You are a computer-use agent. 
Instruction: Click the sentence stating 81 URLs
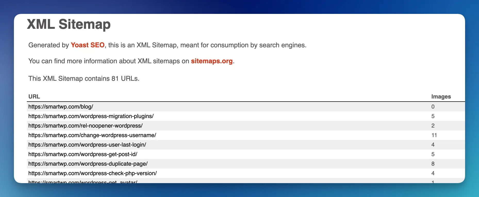point(84,78)
